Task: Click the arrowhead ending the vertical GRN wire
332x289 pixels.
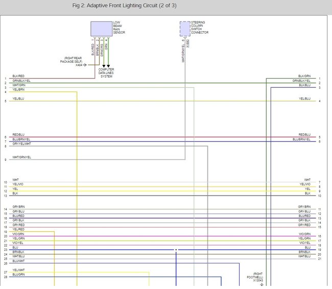Action: pyautogui.click(x=108, y=66)
